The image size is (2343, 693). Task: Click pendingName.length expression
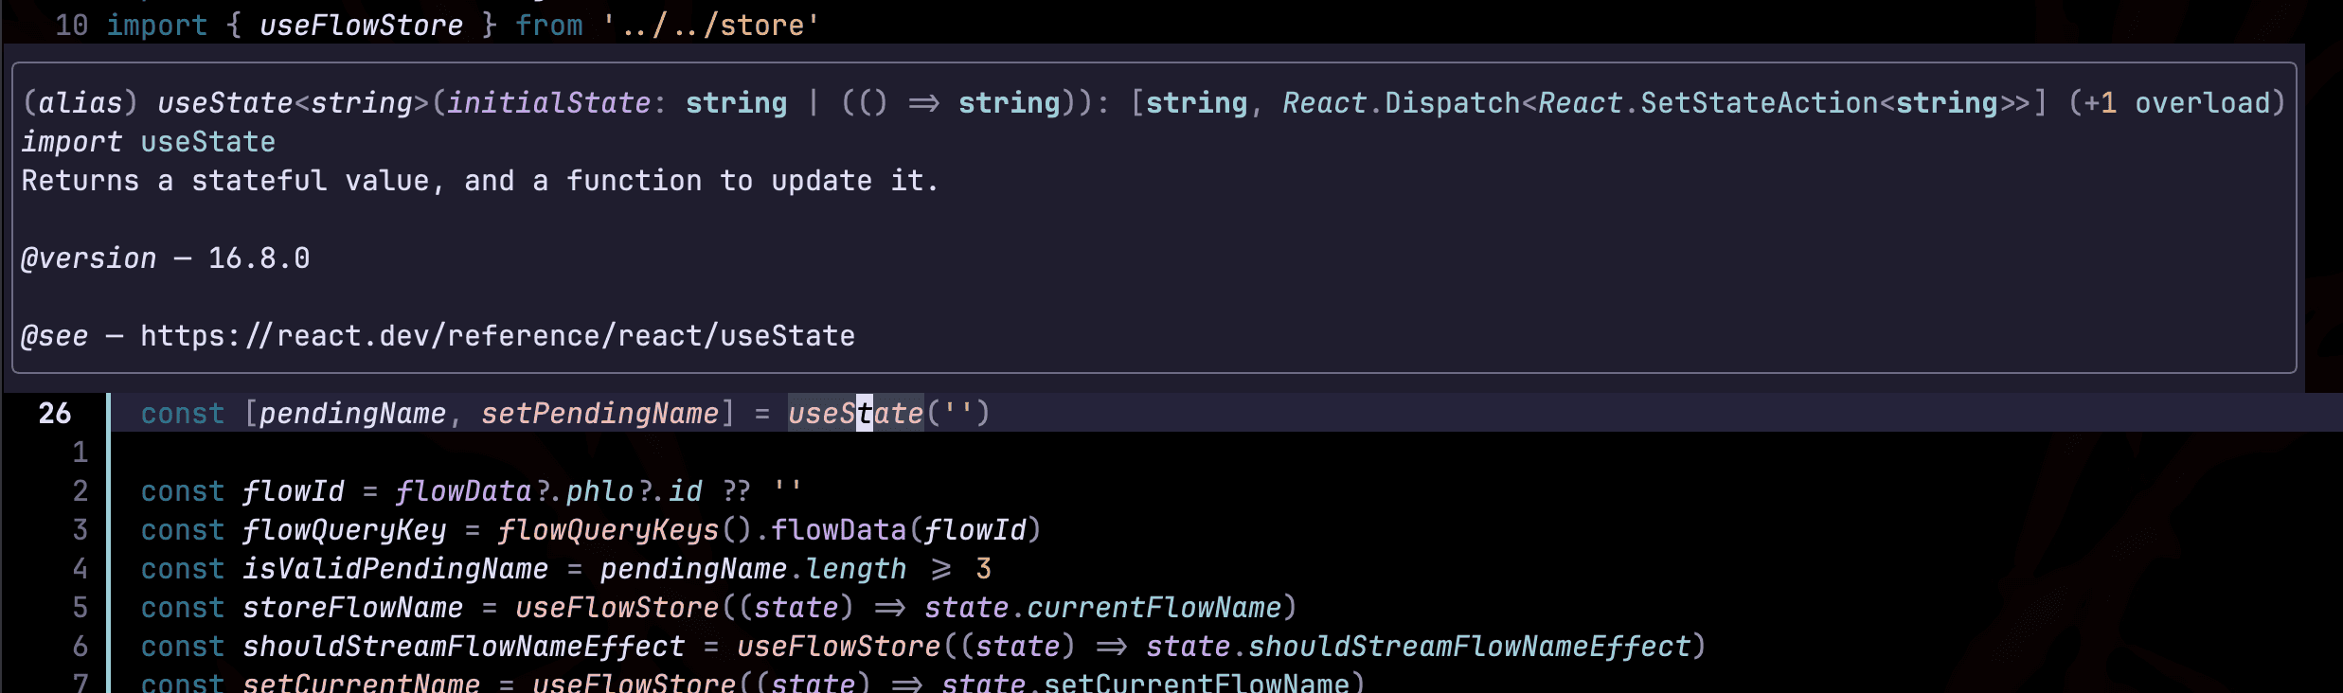[x=753, y=568]
